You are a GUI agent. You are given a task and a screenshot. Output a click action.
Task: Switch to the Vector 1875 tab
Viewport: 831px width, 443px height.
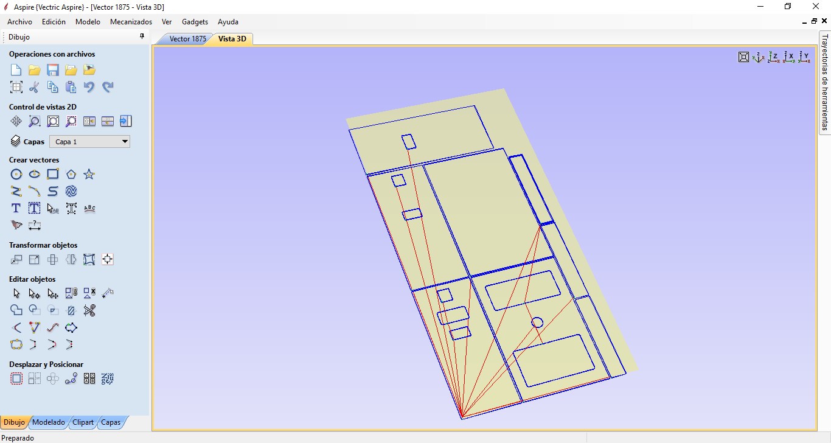click(187, 39)
